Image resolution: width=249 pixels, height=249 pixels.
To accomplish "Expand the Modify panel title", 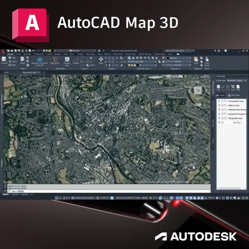I will 112,69.
